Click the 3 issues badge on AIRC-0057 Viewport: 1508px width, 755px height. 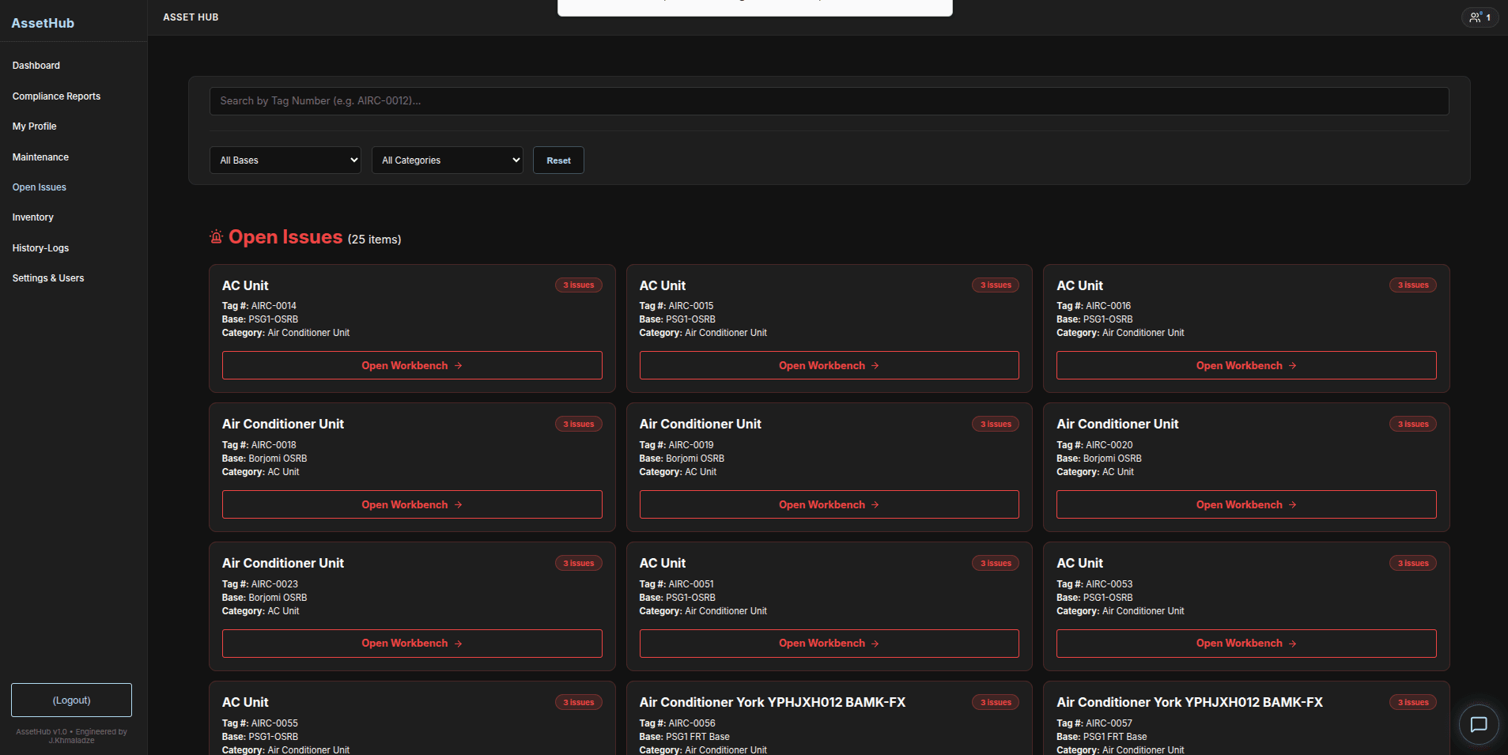pyautogui.click(x=1413, y=703)
